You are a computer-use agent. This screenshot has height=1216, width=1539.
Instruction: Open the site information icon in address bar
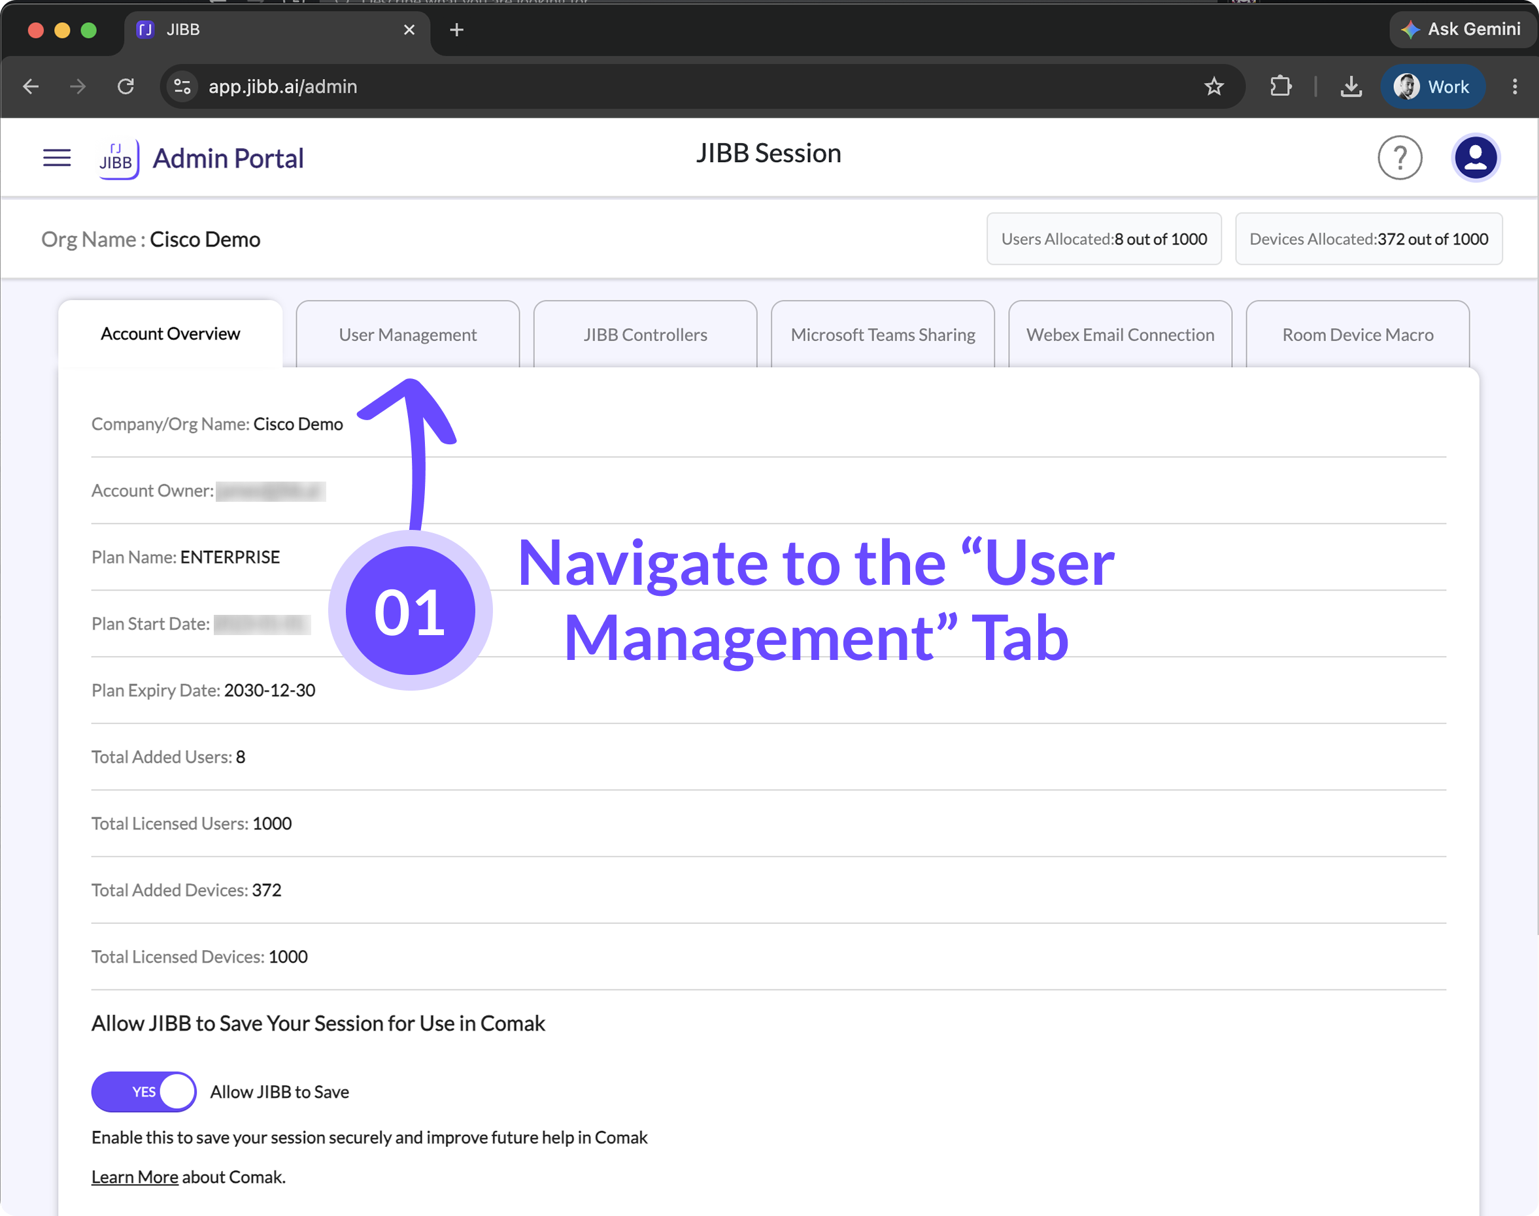click(x=182, y=86)
